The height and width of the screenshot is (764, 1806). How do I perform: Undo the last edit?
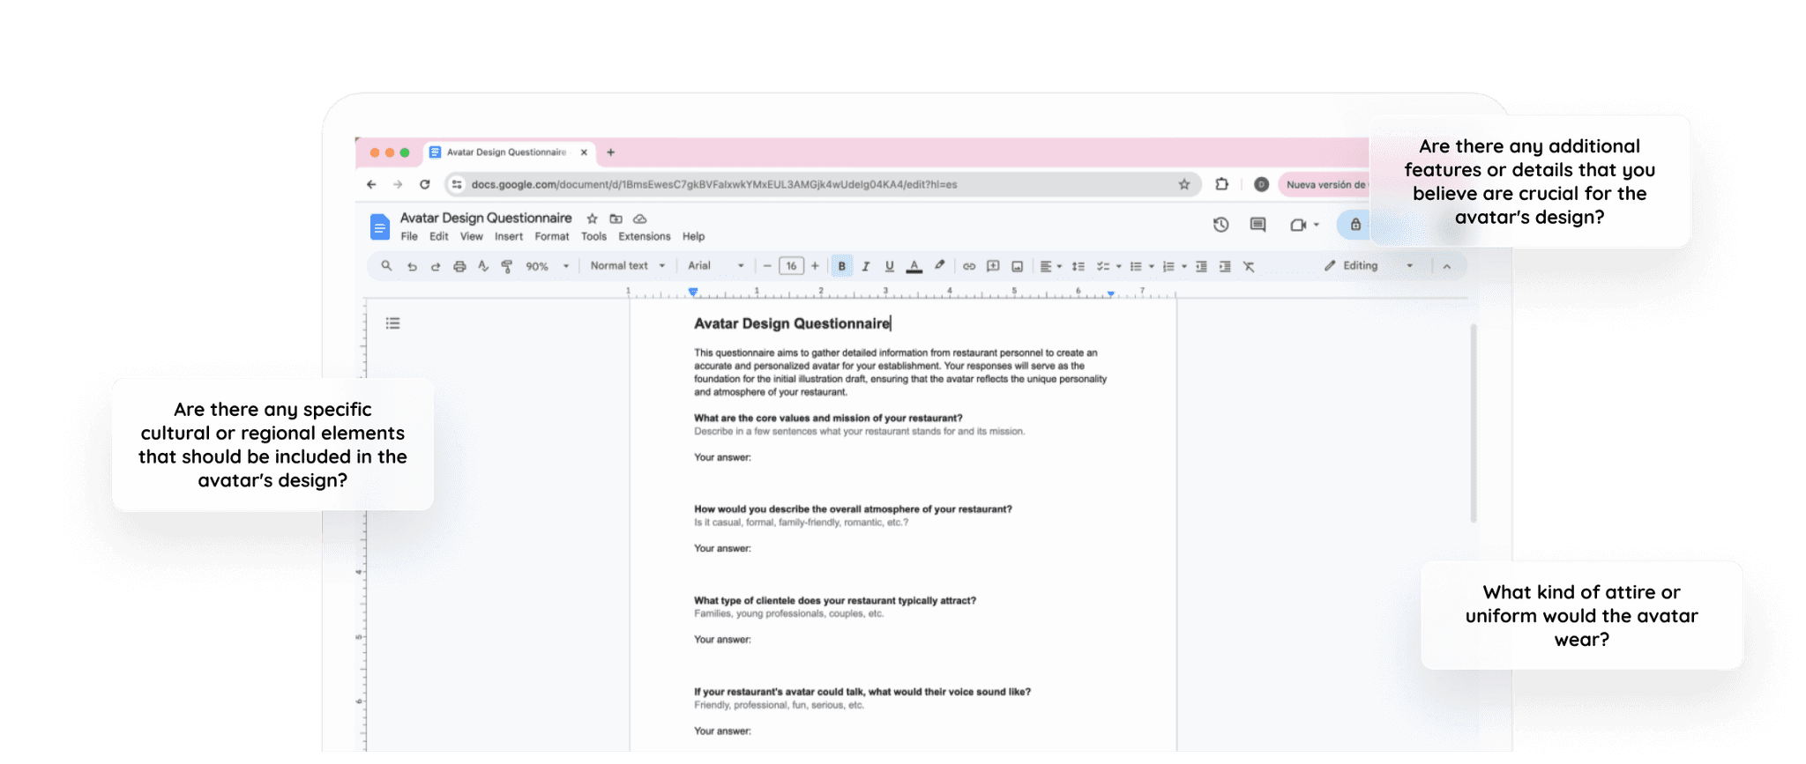pos(412,266)
